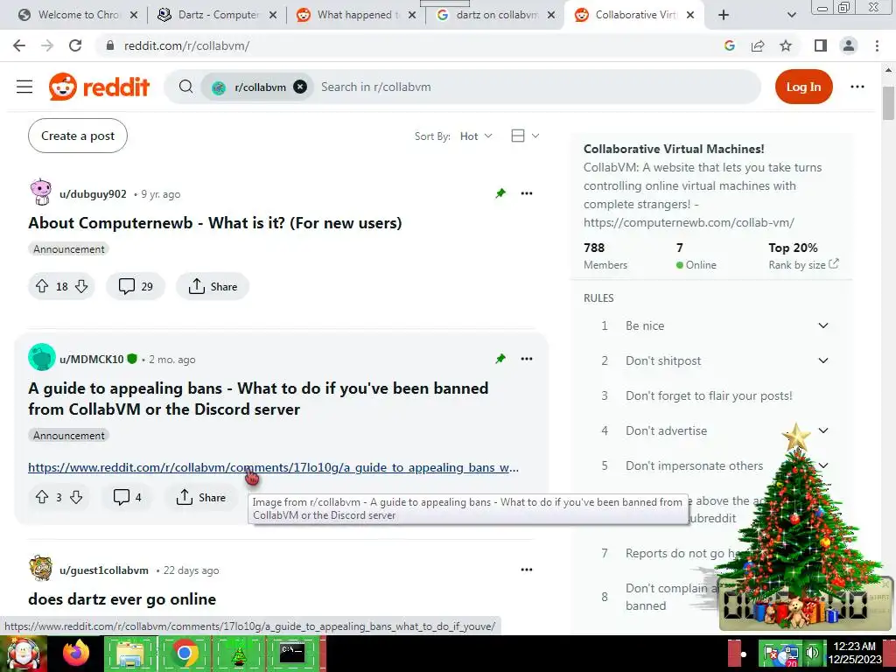
Task: Toggle the Chrome side panel
Action: pos(821,45)
